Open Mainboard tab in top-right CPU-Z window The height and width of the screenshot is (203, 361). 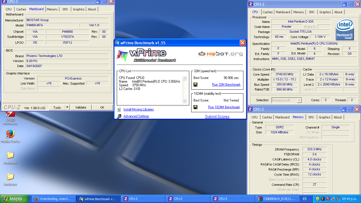[283, 12]
